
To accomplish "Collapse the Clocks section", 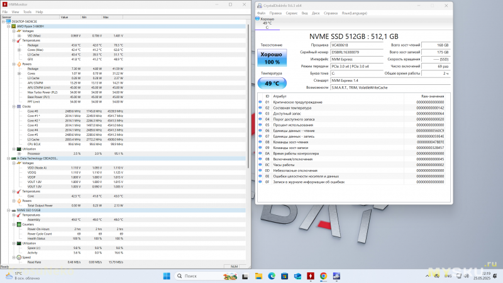I will click(14, 106).
